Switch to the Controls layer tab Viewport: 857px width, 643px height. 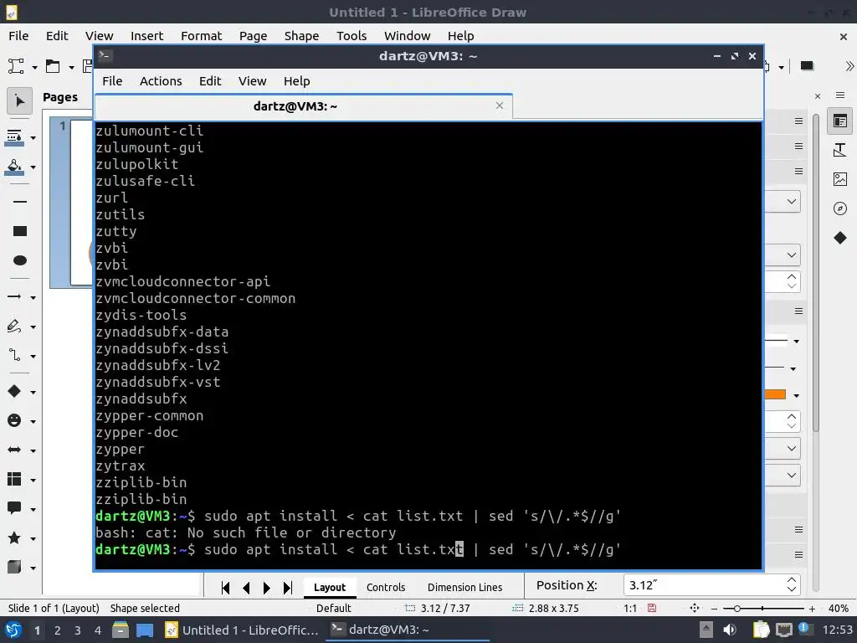[386, 587]
